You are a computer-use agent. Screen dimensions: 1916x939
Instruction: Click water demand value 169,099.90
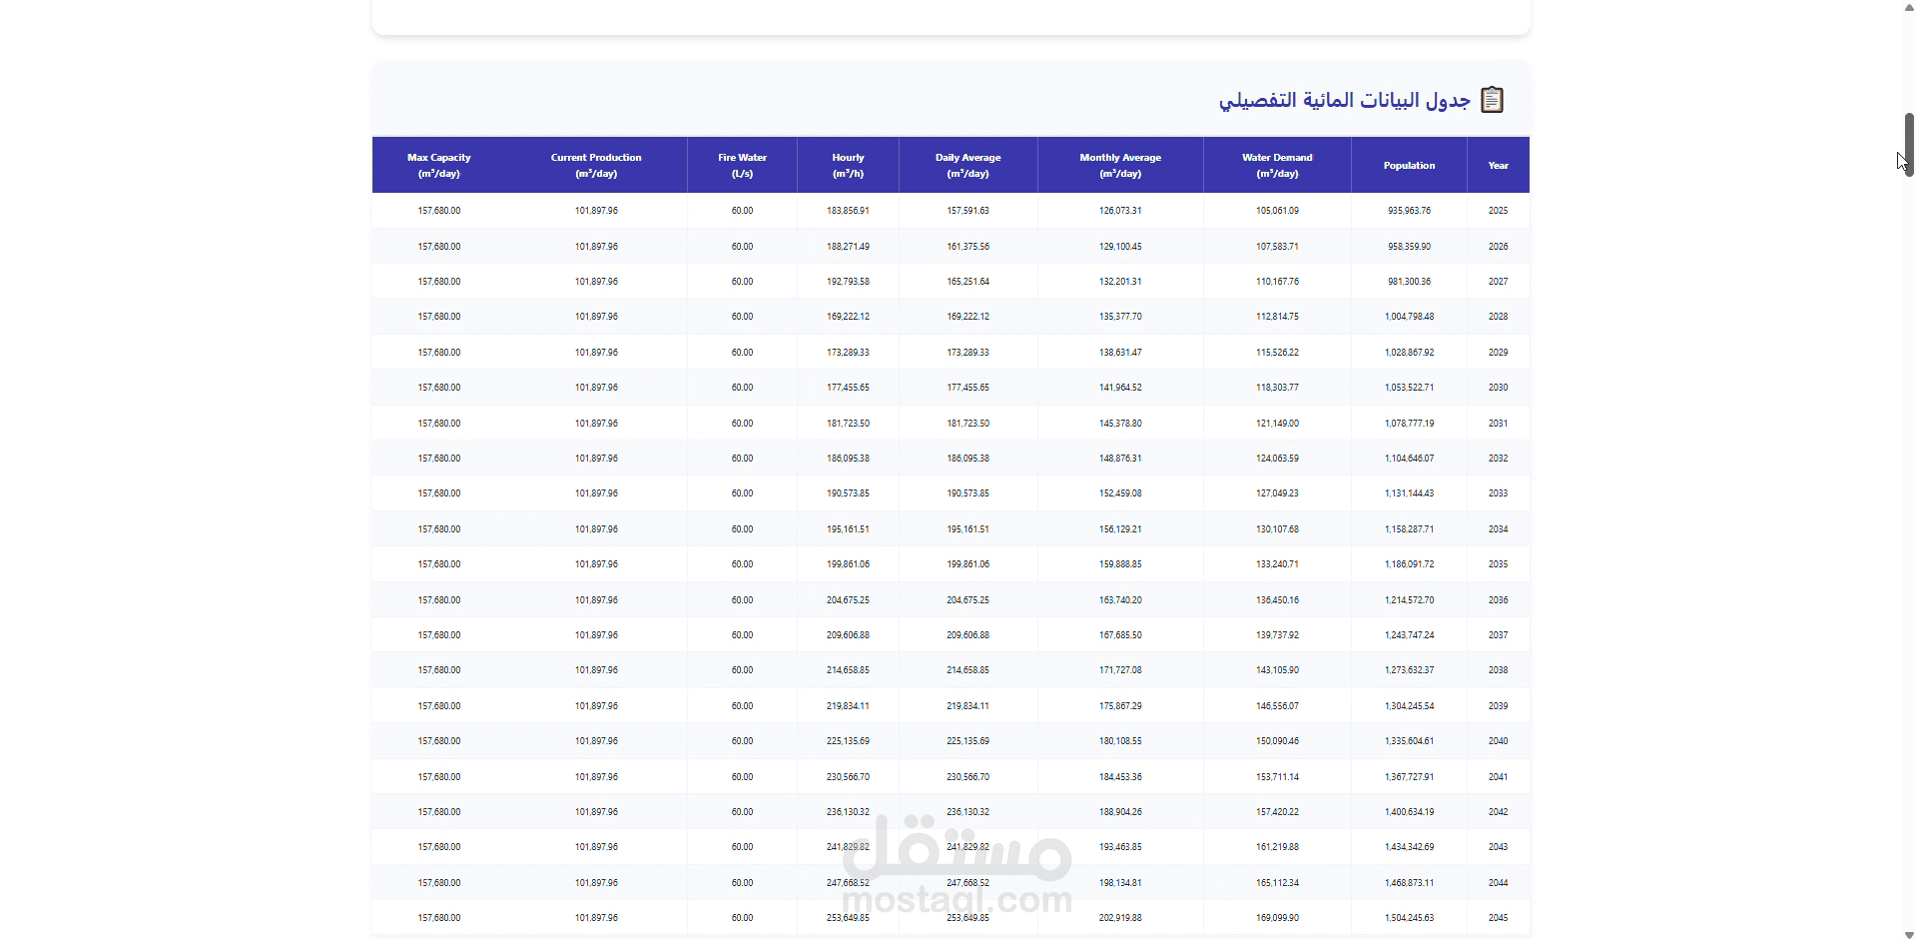click(x=1277, y=918)
